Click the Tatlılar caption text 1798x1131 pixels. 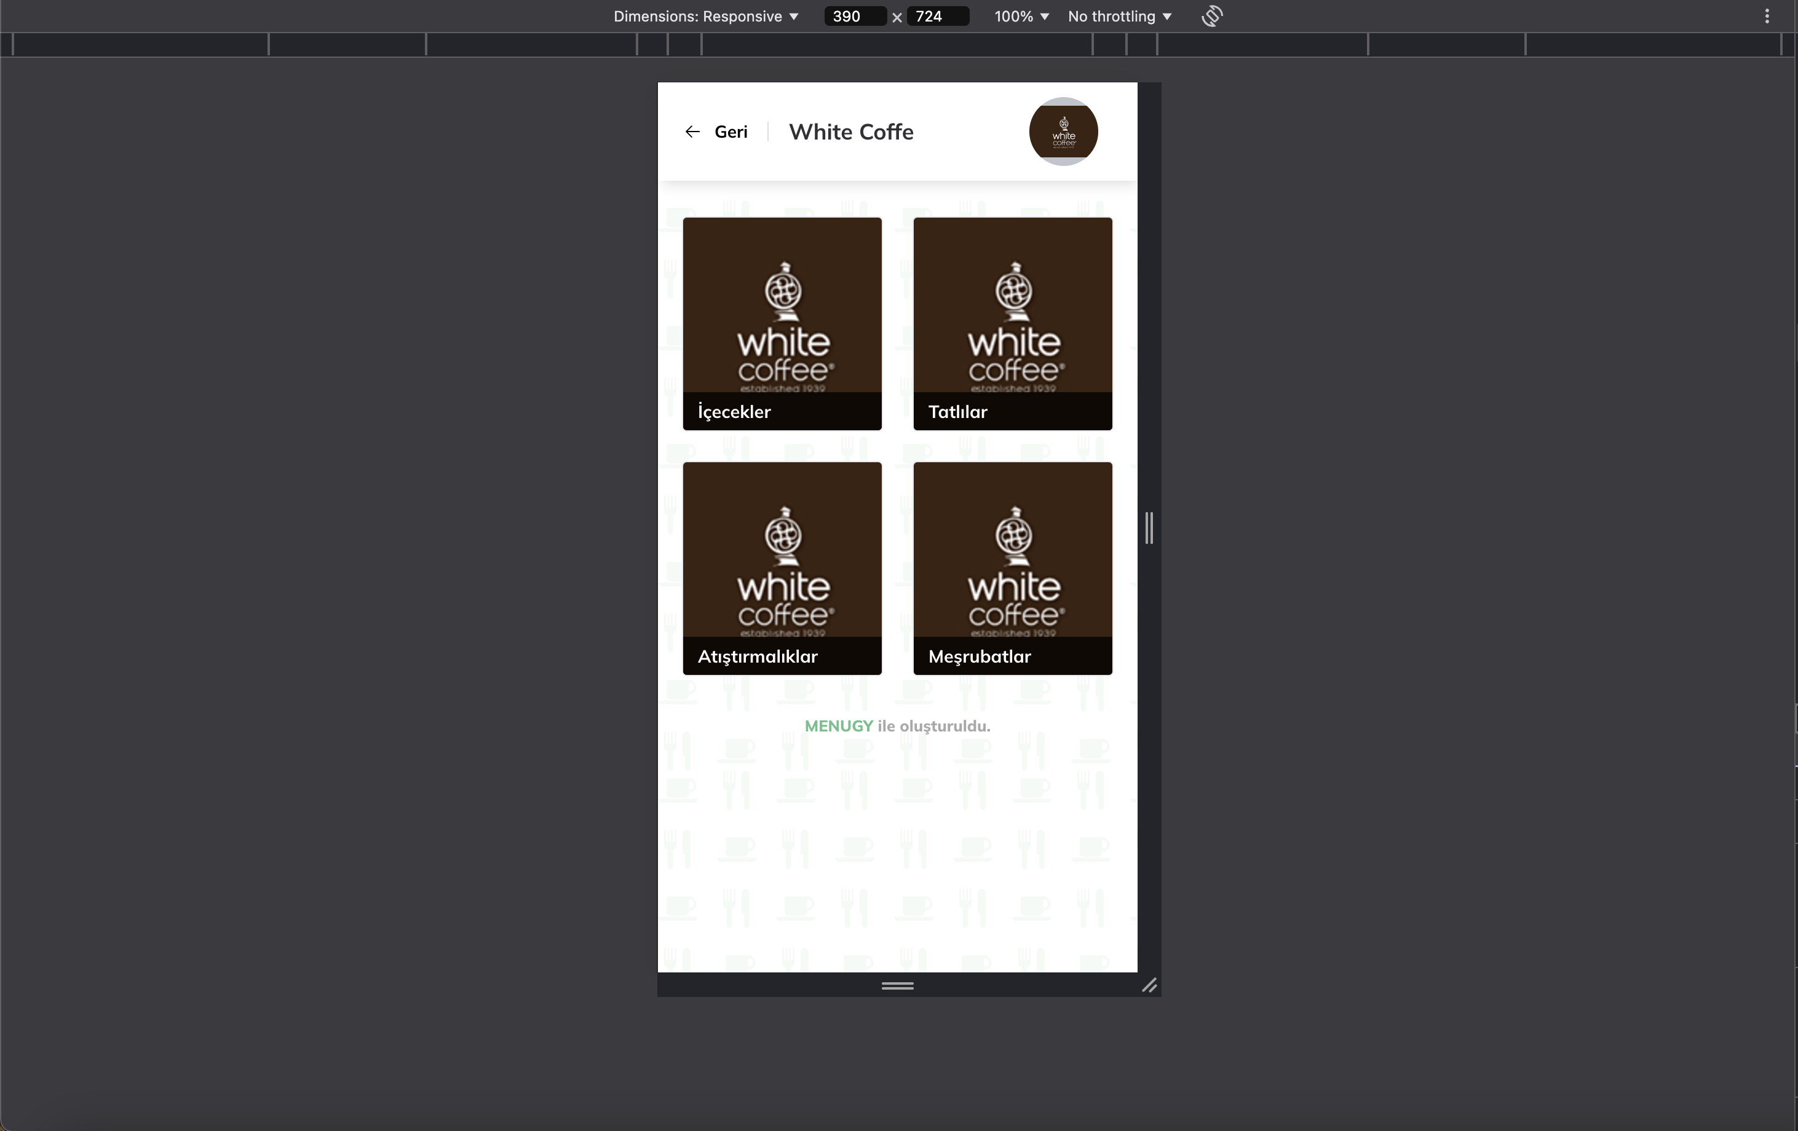click(x=957, y=412)
